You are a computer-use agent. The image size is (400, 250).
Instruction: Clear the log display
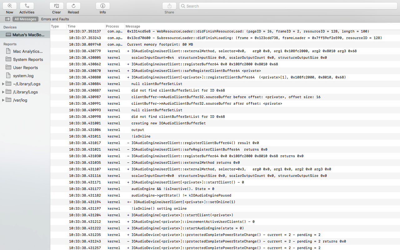pyautogui.click(x=57, y=6)
